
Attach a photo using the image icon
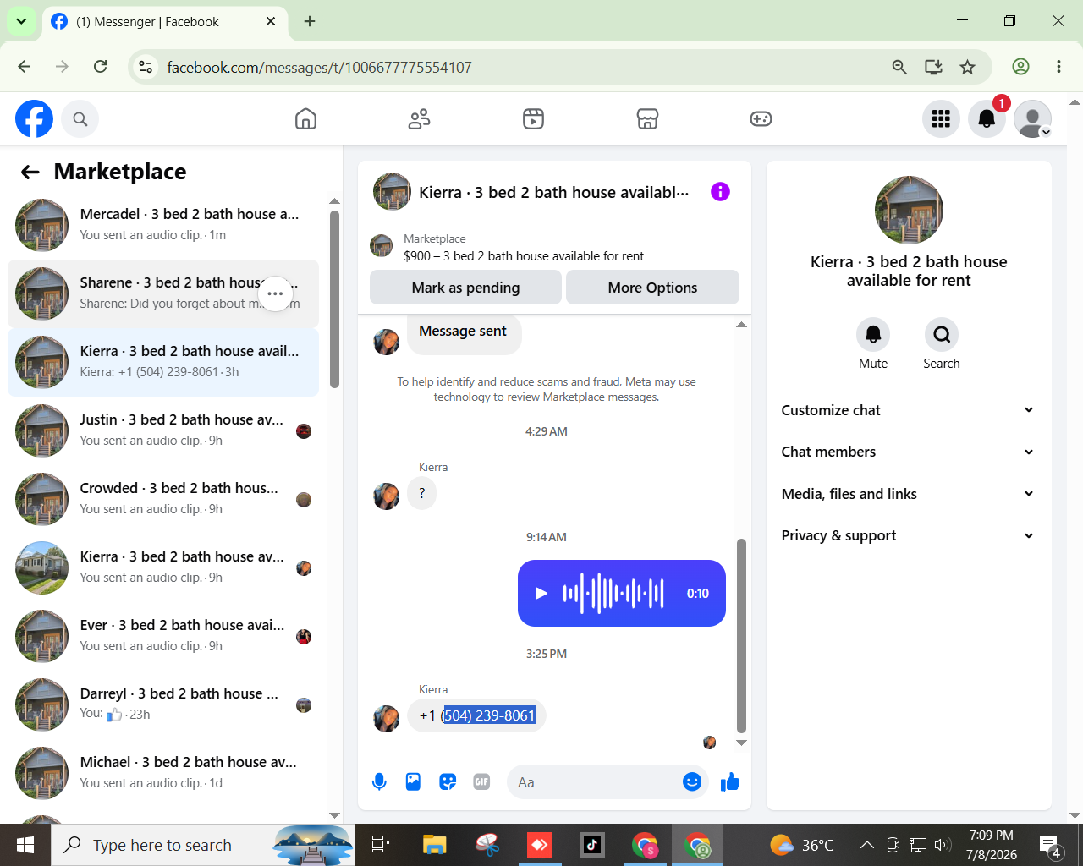(x=413, y=782)
